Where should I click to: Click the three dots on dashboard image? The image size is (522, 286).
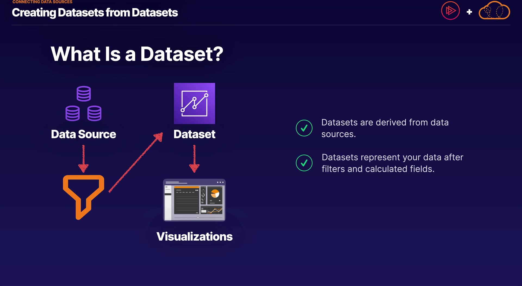click(220, 182)
